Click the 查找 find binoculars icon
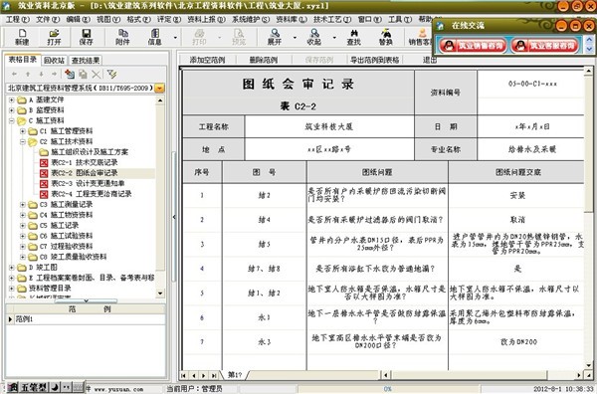 point(353,37)
